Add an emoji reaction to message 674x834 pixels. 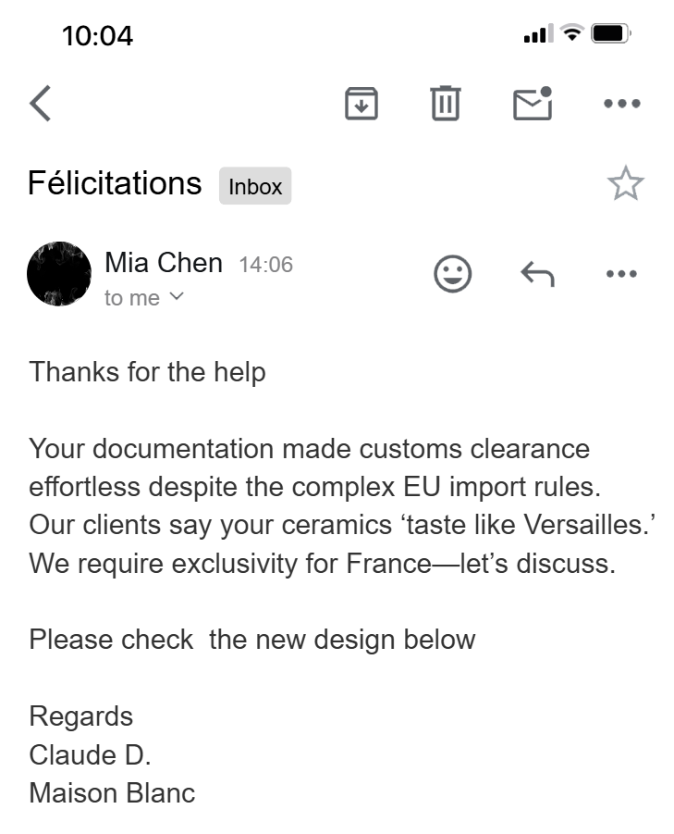click(x=452, y=274)
